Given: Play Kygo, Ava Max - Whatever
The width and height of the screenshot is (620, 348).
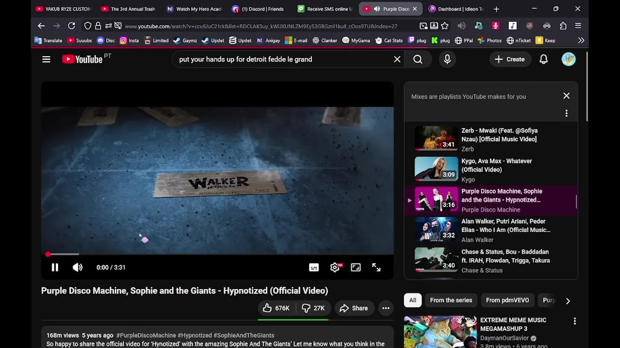Looking at the screenshot, I should click(491, 170).
